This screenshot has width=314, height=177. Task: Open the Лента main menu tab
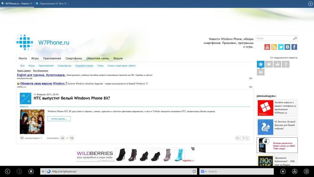click(22, 58)
